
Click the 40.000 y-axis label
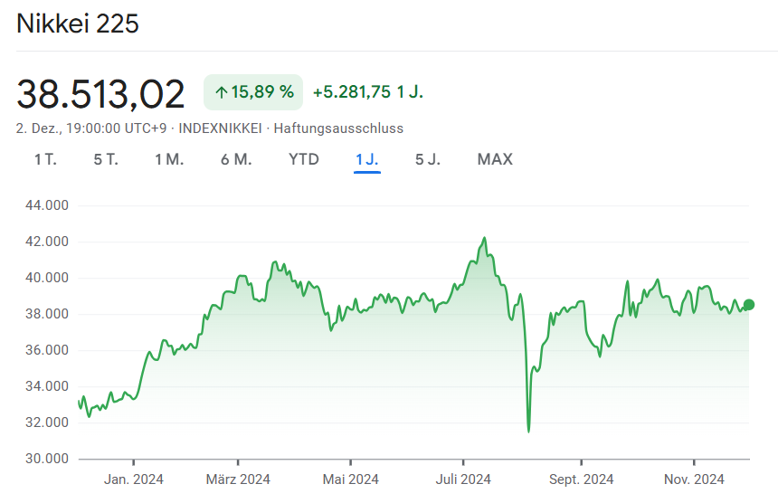coord(47,278)
